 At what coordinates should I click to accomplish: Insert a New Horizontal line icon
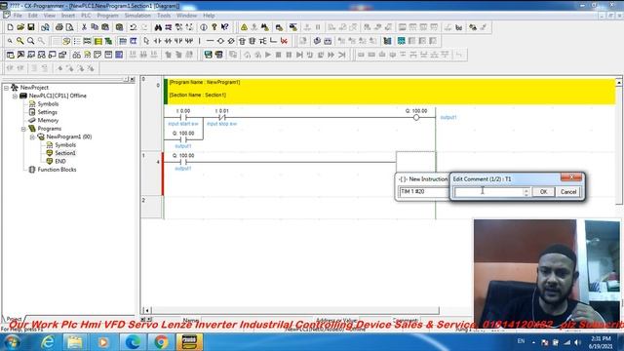[x=210, y=41]
